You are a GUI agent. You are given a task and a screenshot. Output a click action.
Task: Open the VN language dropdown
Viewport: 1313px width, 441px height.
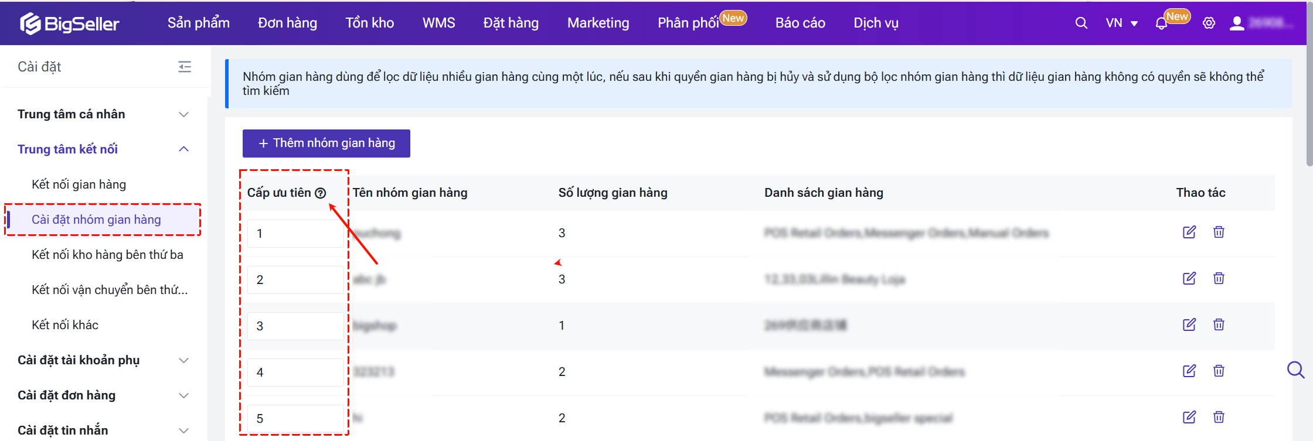click(1121, 23)
